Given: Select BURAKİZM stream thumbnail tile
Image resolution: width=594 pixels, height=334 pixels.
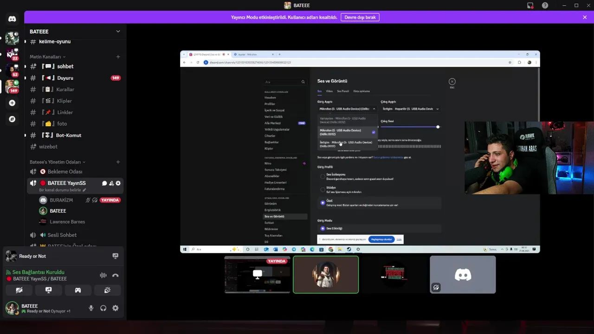Looking at the screenshot, I should [x=258, y=275].
